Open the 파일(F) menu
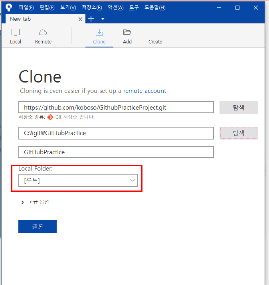This screenshot has width=269, height=285. (26, 8)
